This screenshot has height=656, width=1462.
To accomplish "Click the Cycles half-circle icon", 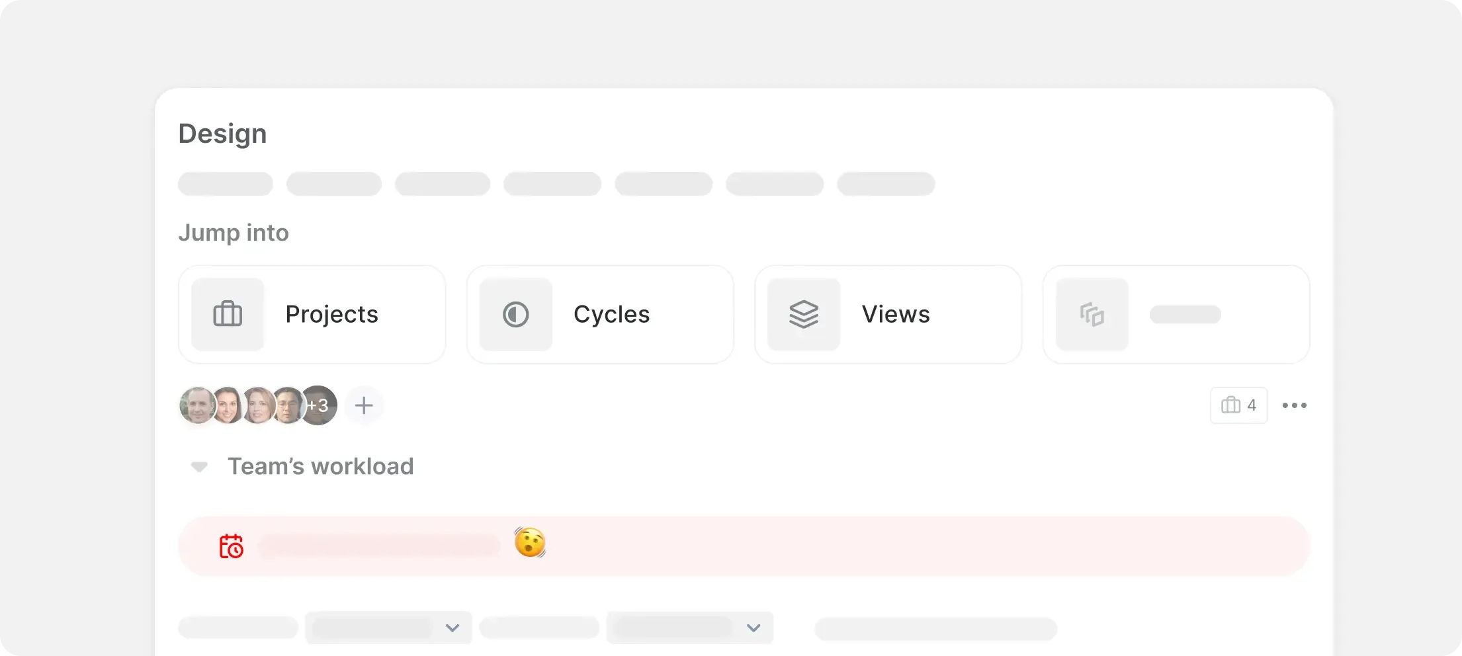I will point(515,314).
